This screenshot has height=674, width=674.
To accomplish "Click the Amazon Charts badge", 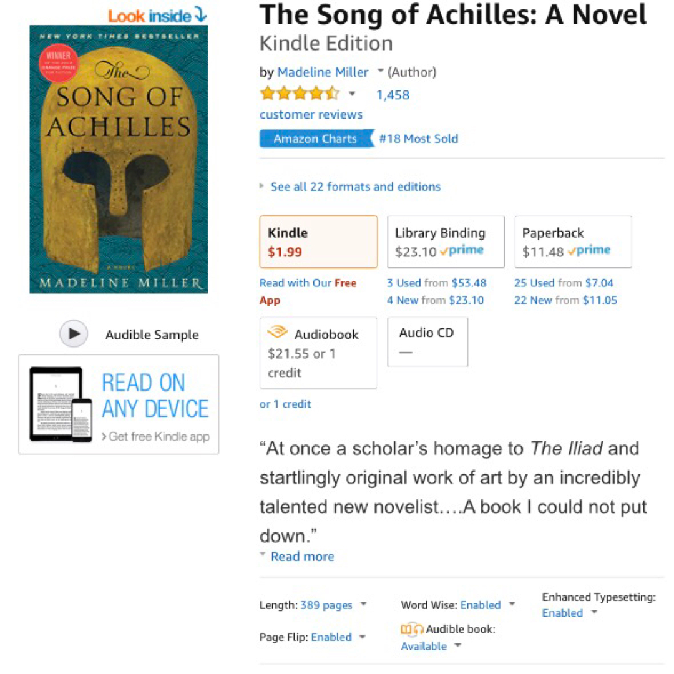I will [315, 139].
